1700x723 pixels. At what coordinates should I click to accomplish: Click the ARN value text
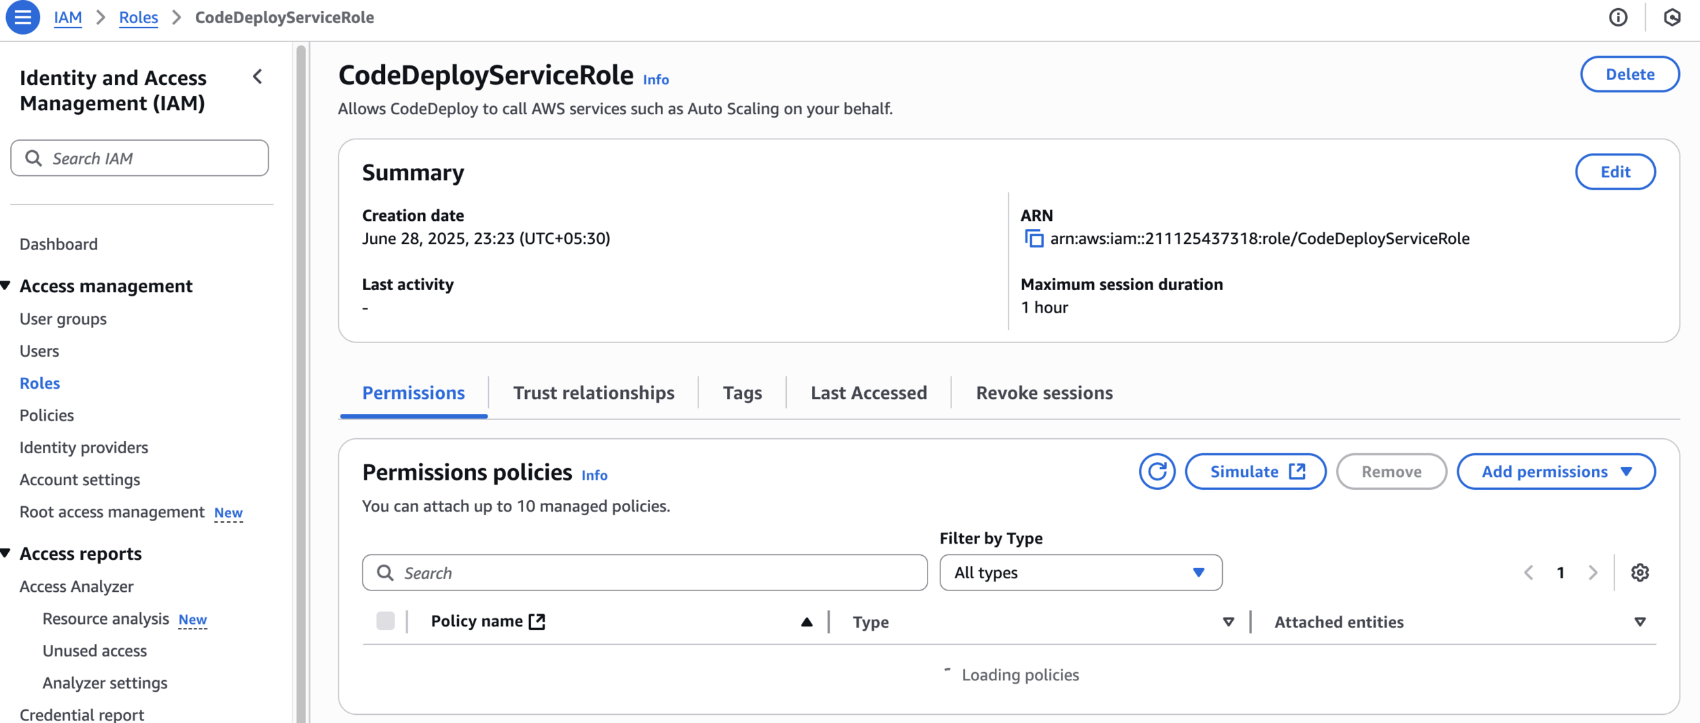(1259, 239)
